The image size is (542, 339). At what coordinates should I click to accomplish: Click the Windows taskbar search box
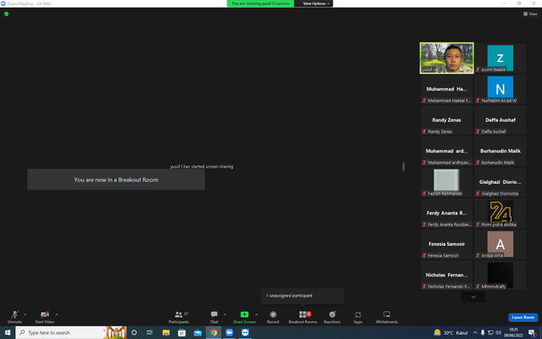[x=71, y=332]
